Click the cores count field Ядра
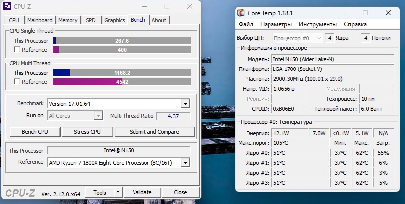 (330, 38)
